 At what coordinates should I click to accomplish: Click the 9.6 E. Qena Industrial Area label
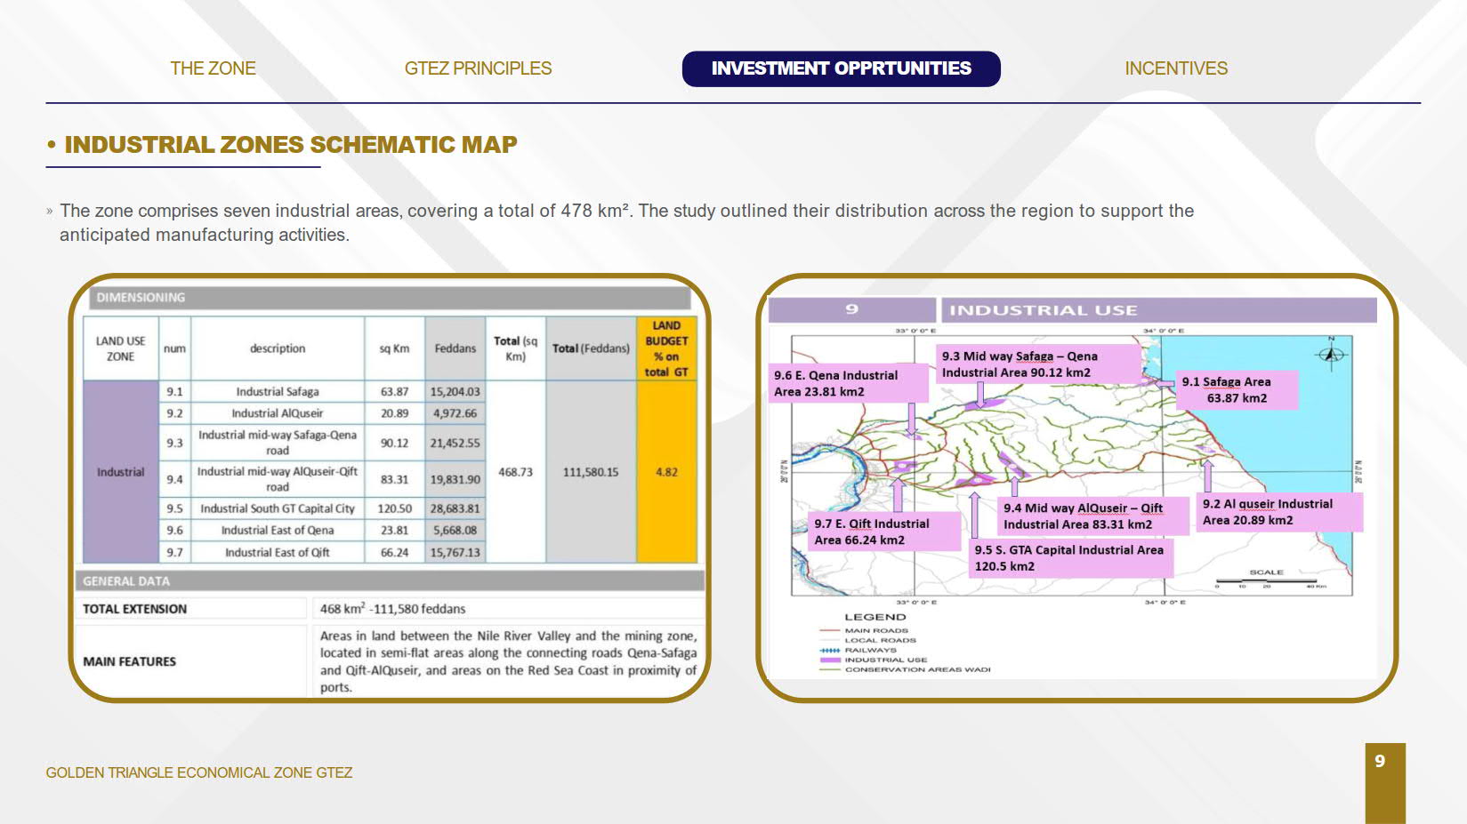(x=849, y=384)
